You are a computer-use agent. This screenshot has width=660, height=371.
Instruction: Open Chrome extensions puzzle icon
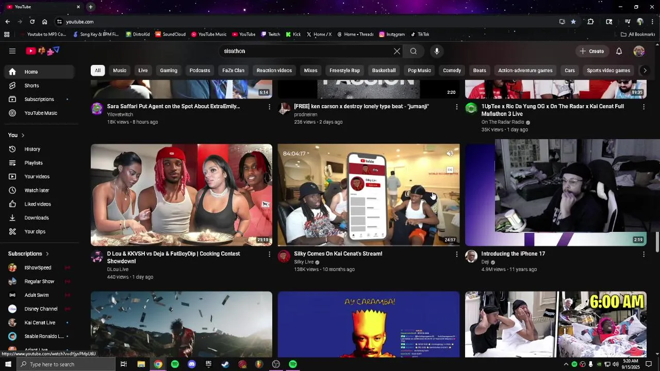point(590,22)
